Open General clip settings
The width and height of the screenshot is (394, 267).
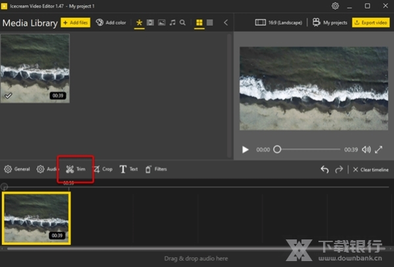tap(17, 169)
